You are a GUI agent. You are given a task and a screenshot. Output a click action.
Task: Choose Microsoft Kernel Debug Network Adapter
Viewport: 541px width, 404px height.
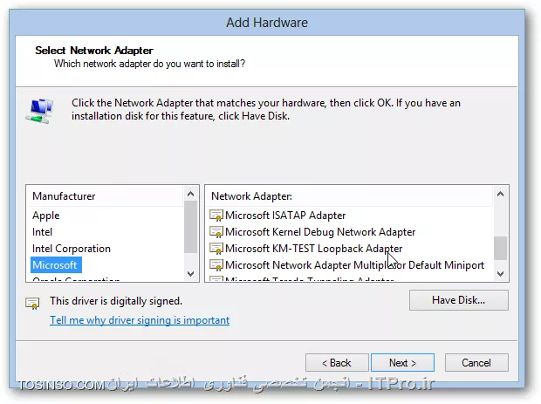tap(320, 232)
